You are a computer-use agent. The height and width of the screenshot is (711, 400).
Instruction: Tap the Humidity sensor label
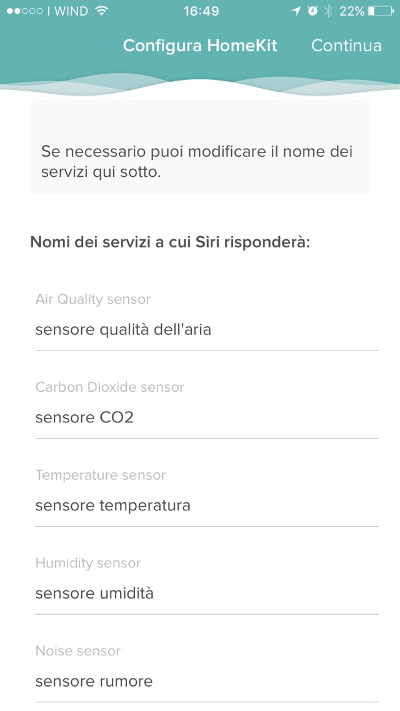tap(88, 564)
